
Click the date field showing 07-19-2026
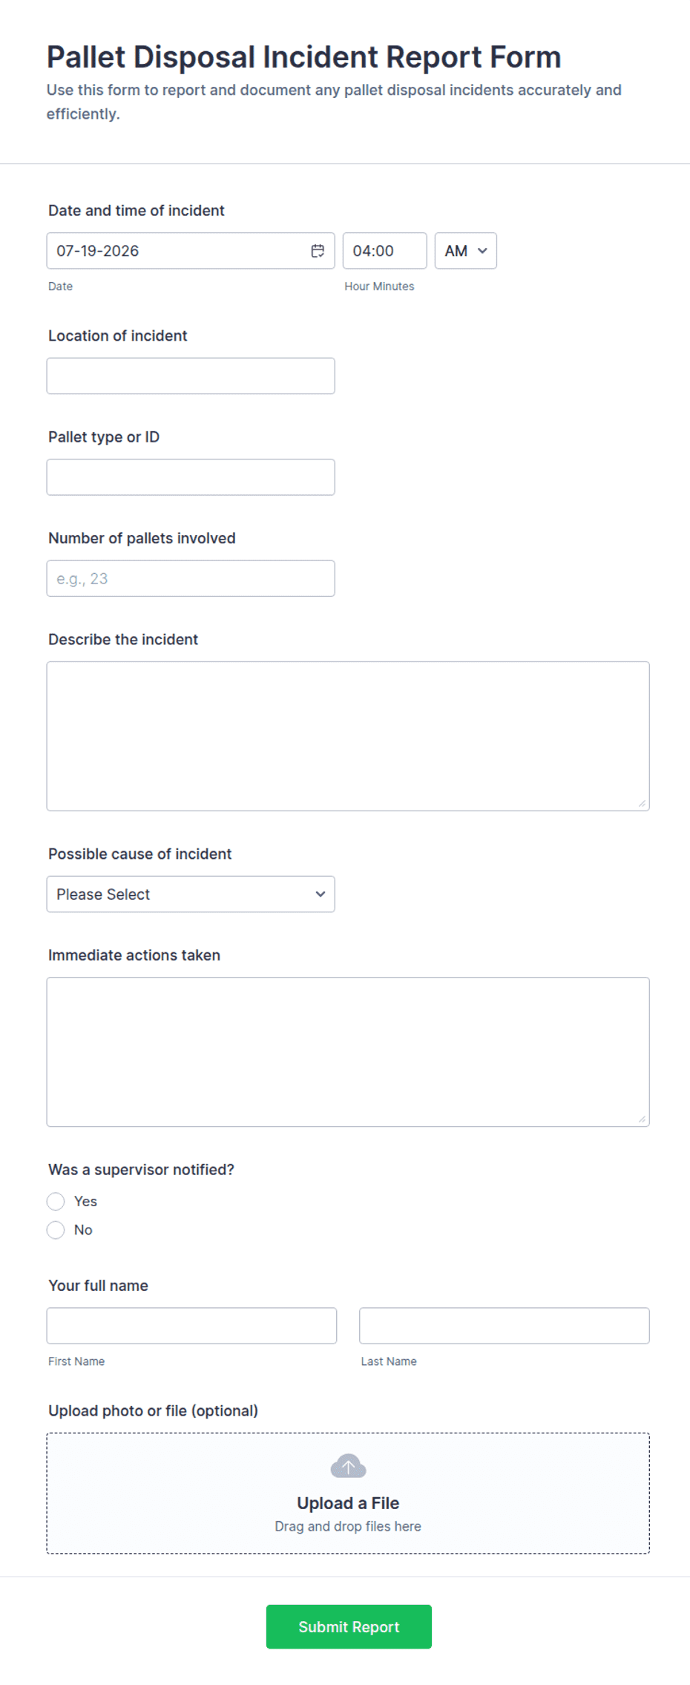[x=191, y=251]
